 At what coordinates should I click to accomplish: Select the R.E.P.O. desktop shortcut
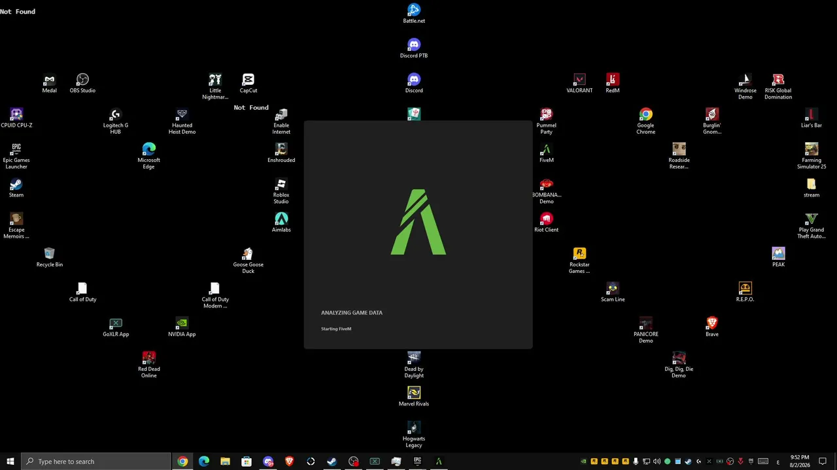click(x=745, y=292)
